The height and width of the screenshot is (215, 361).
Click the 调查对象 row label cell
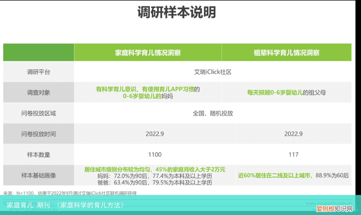tap(38, 93)
